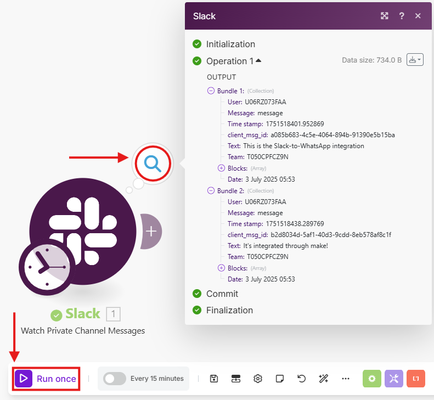The width and height of the screenshot is (434, 400).
Task: Click the Notes icon in toolbar
Action: 280,379
